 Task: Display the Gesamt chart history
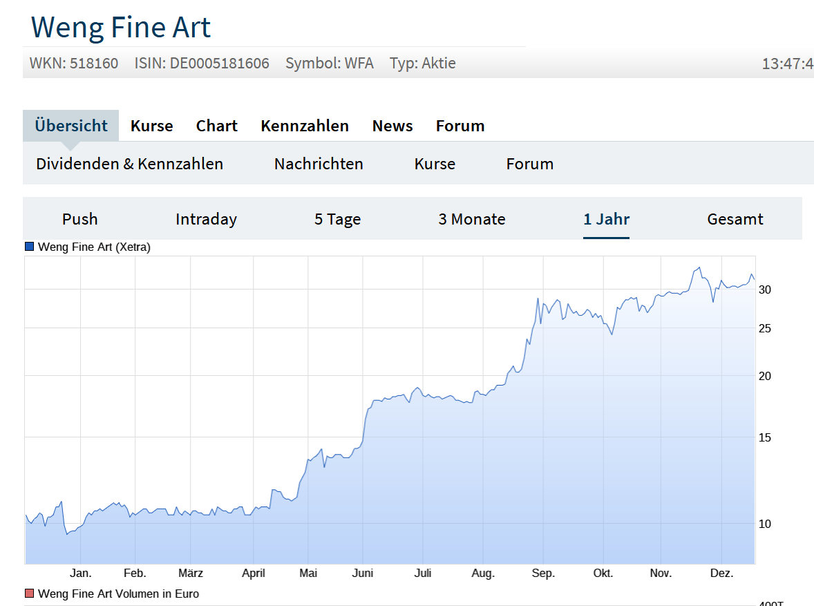735,219
